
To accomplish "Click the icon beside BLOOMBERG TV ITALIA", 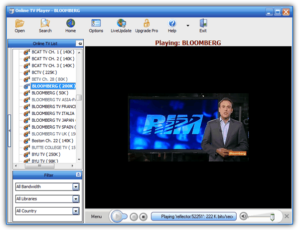I will click(x=27, y=113).
